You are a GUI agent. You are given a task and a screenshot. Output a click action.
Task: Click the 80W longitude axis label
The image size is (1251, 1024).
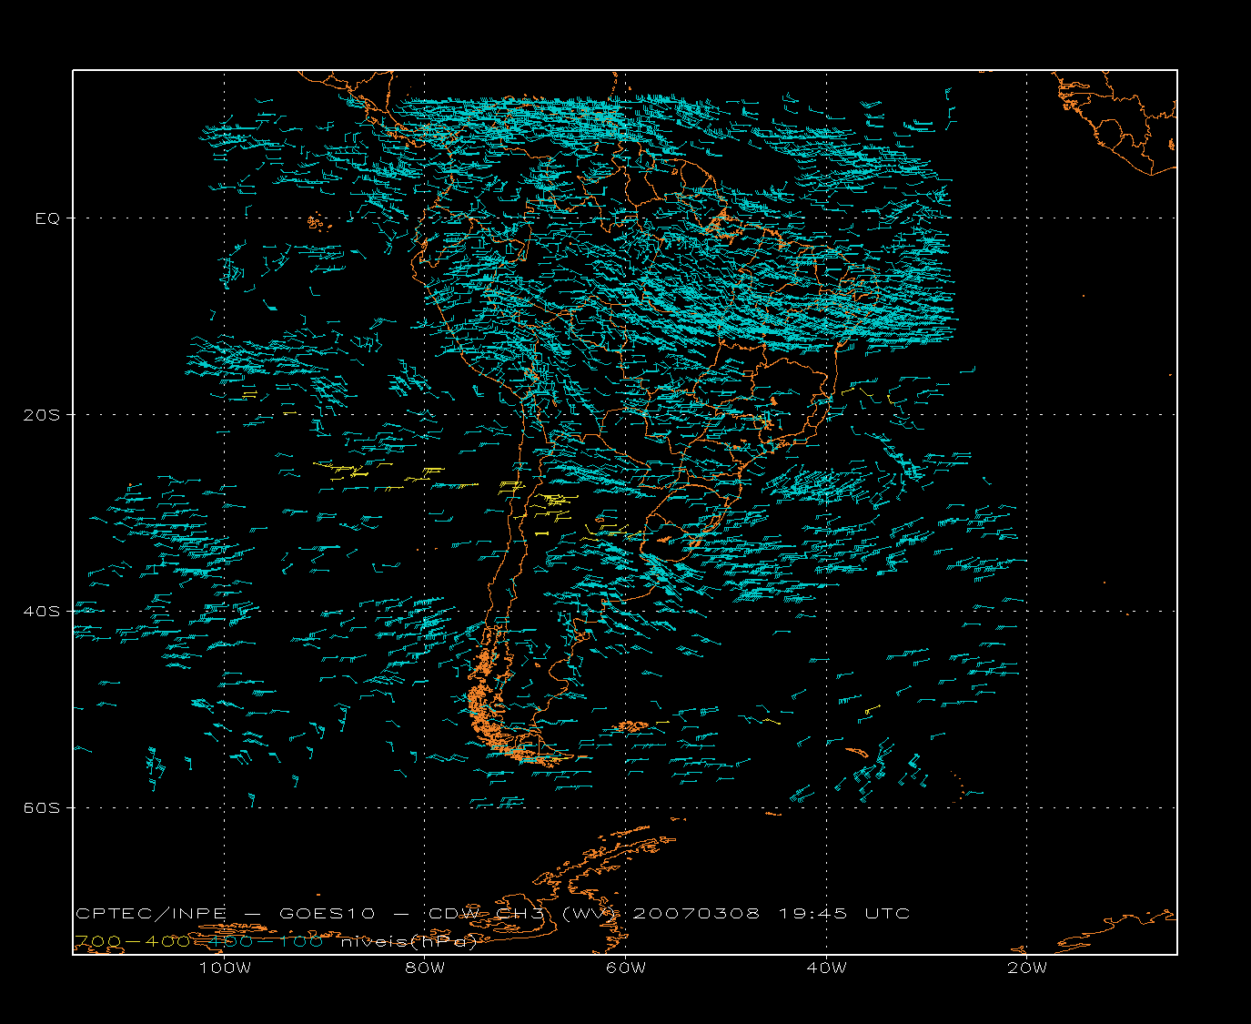[425, 968]
